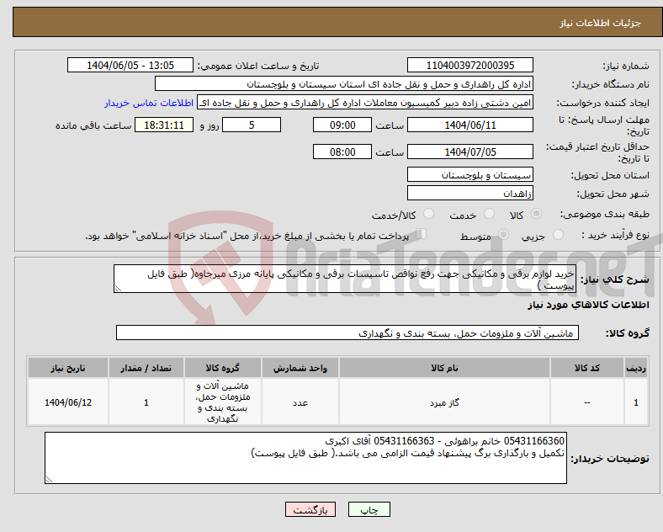Open اطلاعات تماس خریدار link

149,103
